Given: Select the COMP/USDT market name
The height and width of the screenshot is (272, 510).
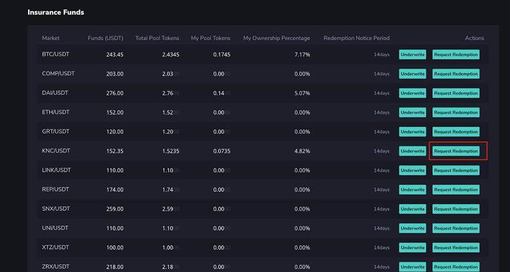Looking at the screenshot, I should click(58, 73).
